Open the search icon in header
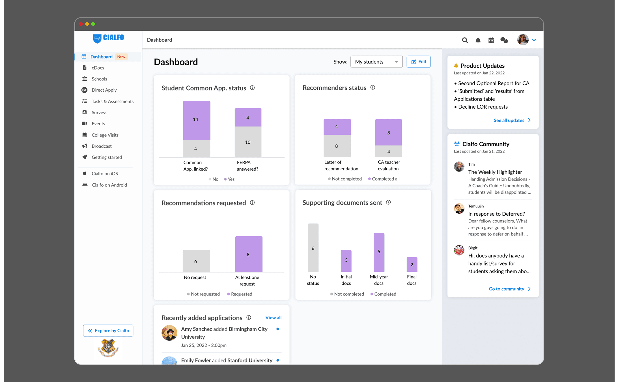618x382 pixels. [x=465, y=40]
